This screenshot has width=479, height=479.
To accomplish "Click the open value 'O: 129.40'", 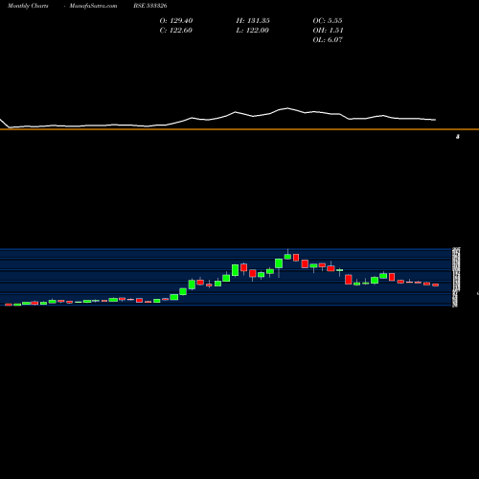I will pos(176,21).
